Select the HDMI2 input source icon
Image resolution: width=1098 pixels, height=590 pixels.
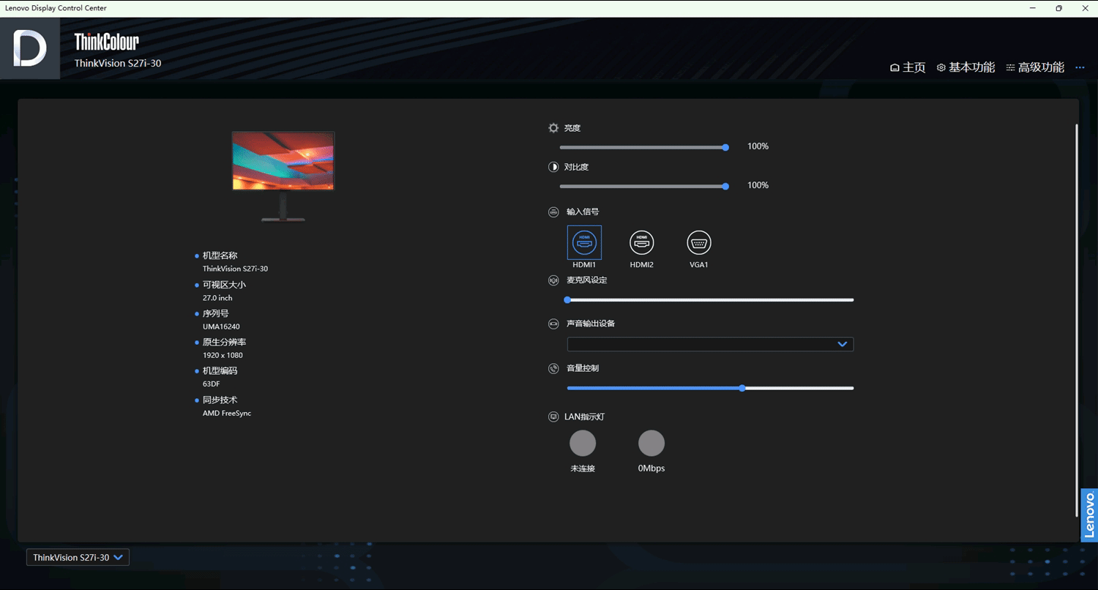[x=642, y=242]
